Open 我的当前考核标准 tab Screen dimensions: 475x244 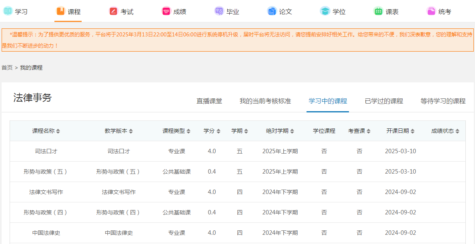[265, 101]
